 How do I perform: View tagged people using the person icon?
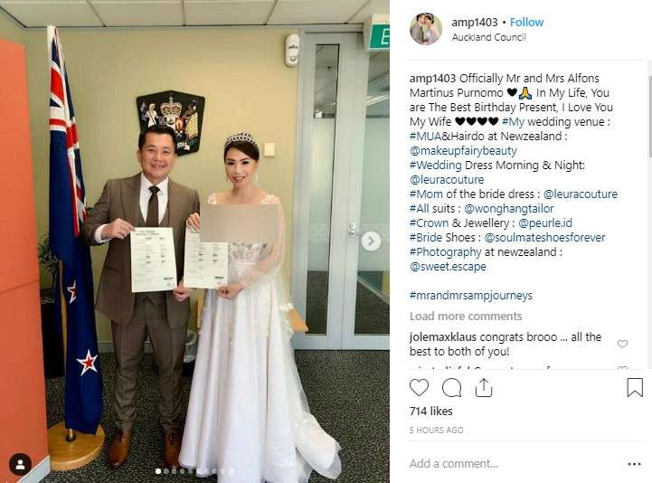pyautogui.click(x=20, y=464)
